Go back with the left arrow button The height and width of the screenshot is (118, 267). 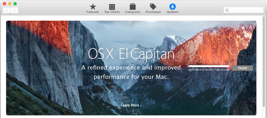(x=7, y=10)
